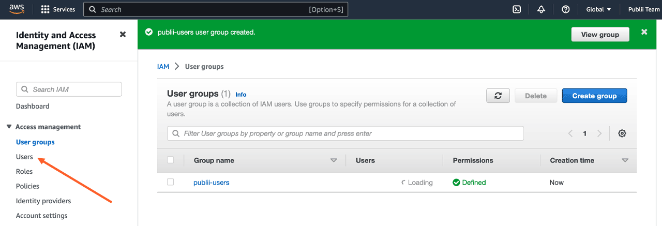This screenshot has width=662, height=226.
Task: Click the Permissions column header
Action: tap(473, 160)
